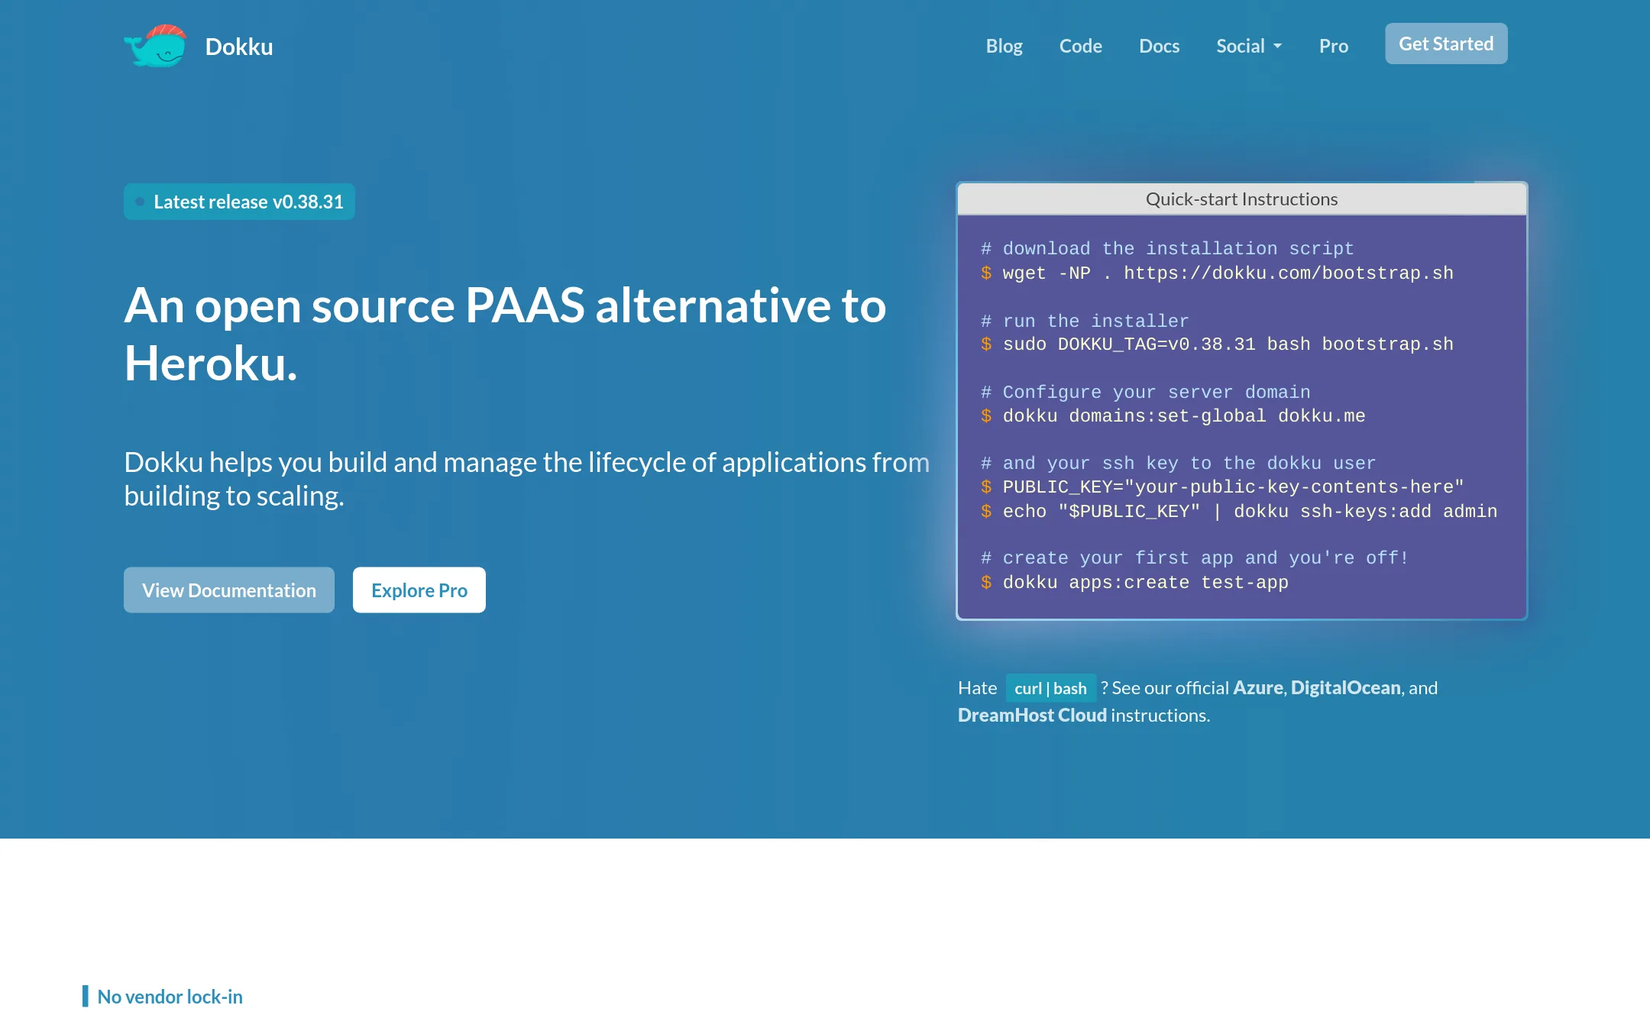Click the 'No vendor lock-in' heading

coord(170,997)
